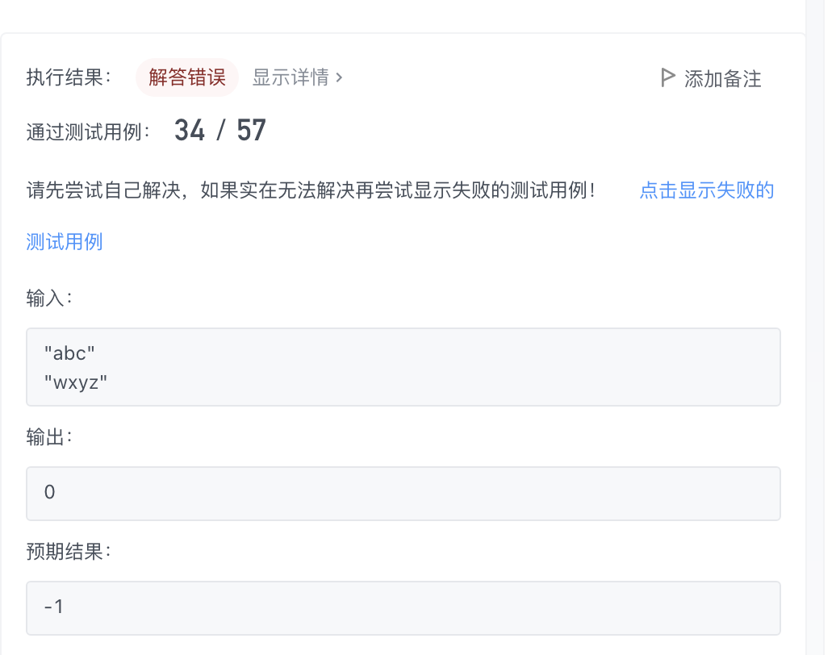
Task: Click the blue 测试用例 link text
Action: pos(65,241)
